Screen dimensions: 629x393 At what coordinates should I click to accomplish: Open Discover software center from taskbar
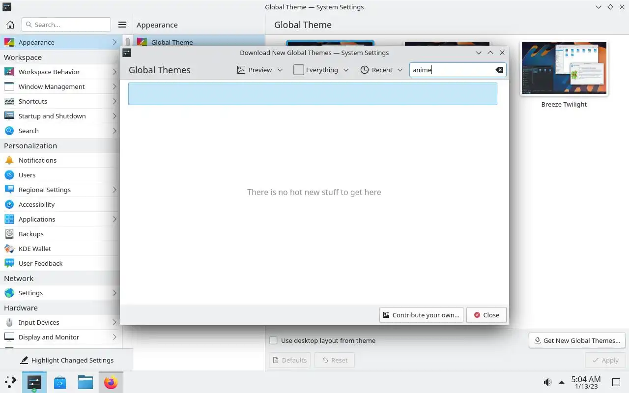click(x=60, y=382)
